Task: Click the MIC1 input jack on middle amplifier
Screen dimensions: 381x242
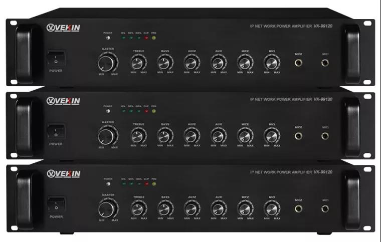Action: (325, 136)
